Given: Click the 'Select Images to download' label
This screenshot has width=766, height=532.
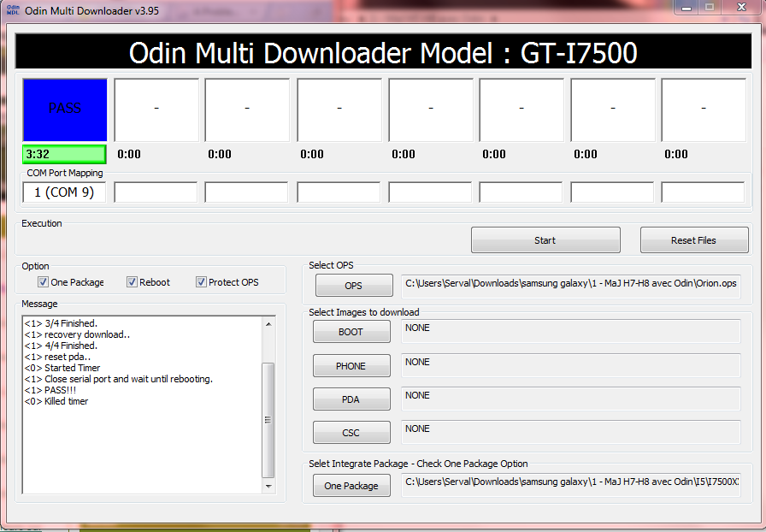Looking at the screenshot, I should coord(364,312).
